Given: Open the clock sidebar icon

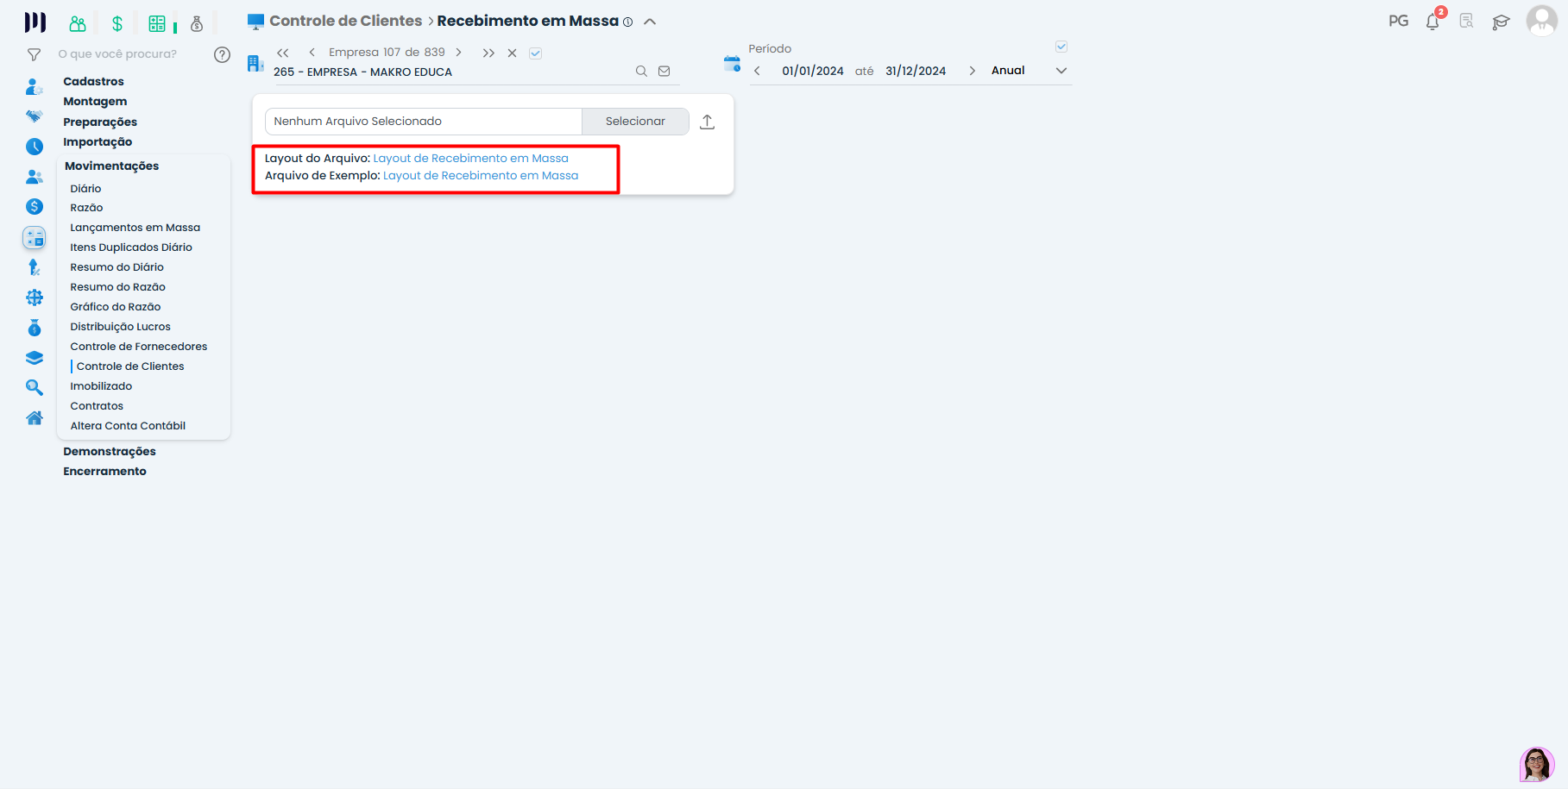Looking at the screenshot, I should [35, 147].
